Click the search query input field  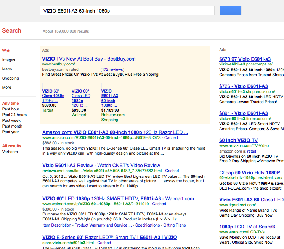click(x=127, y=11)
